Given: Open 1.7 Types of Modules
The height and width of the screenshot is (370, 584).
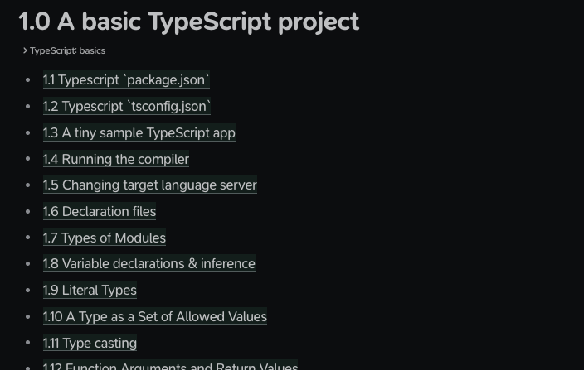Looking at the screenshot, I should pos(105,238).
